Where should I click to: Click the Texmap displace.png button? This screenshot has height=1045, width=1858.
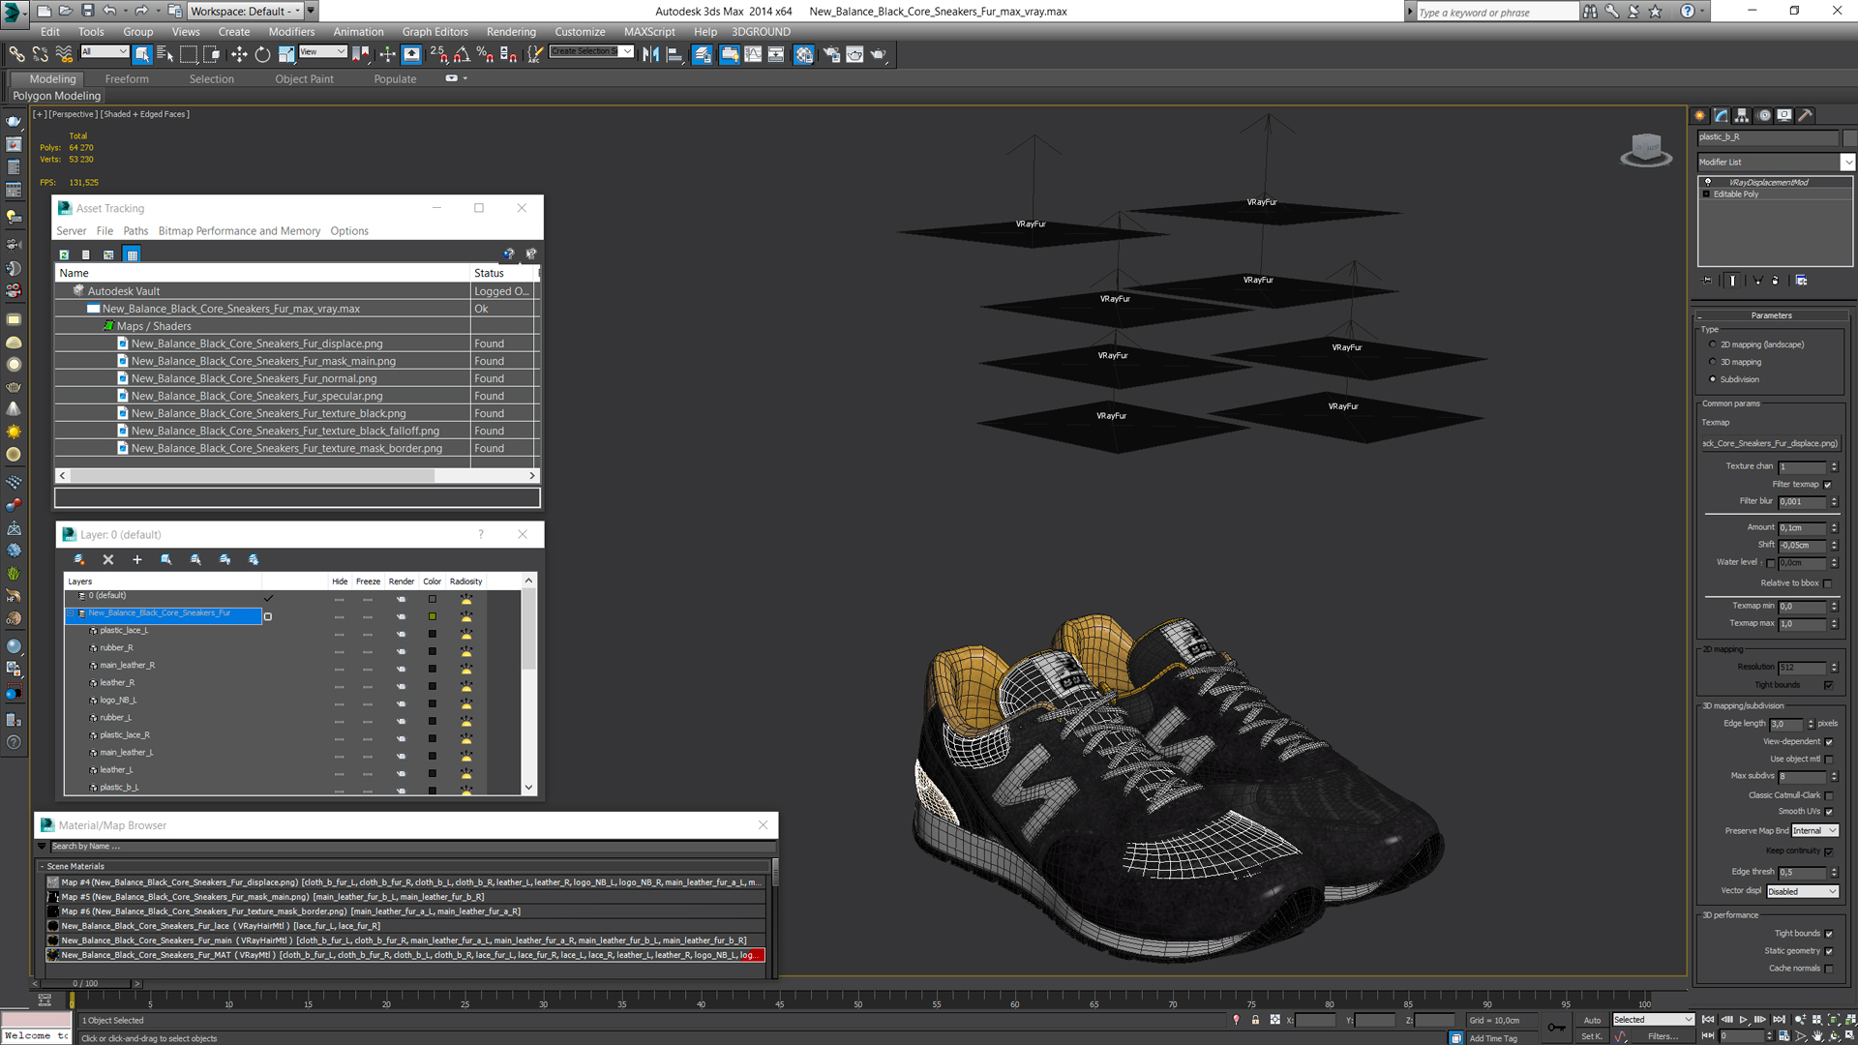coord(1770,443)
